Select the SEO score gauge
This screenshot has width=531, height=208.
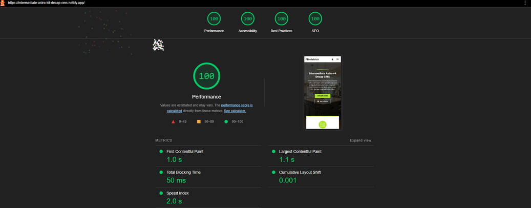pyautogui.click(x=315, y=19)
